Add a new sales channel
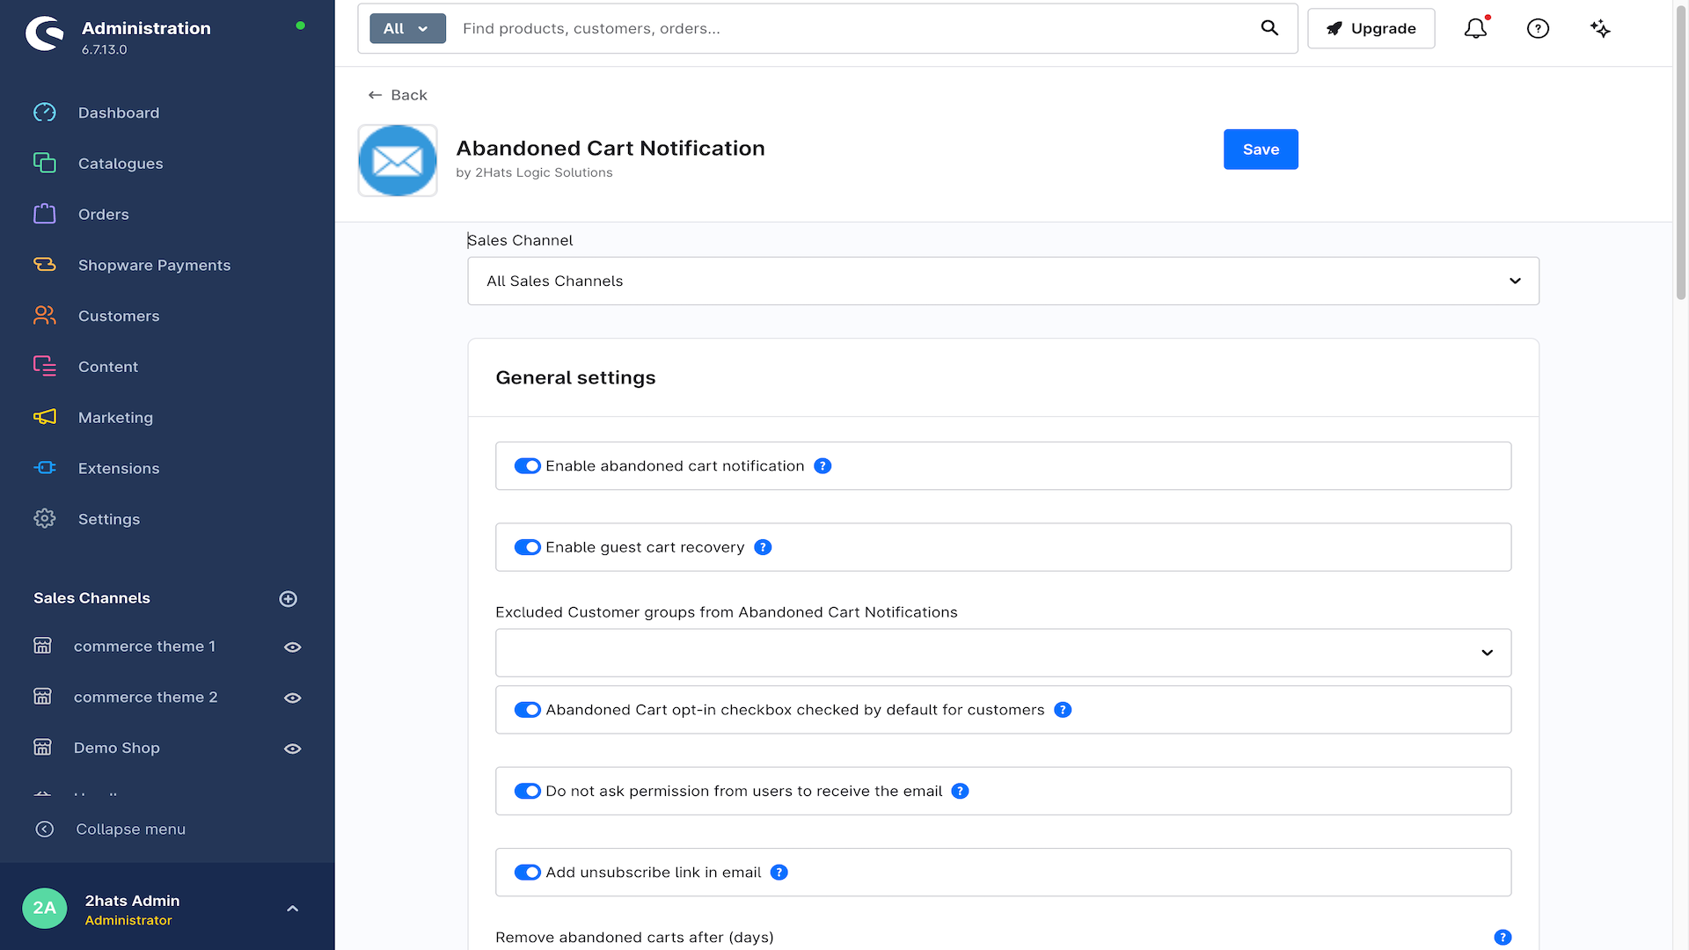 (x=288, y=599)
